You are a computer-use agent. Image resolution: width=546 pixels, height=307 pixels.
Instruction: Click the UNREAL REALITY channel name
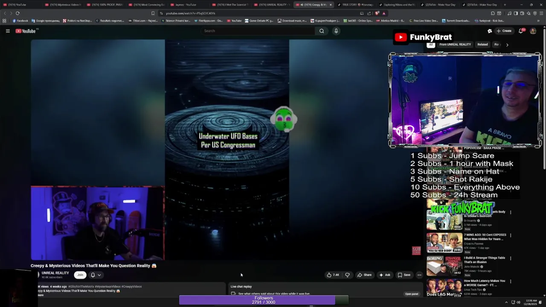[55, 273]
